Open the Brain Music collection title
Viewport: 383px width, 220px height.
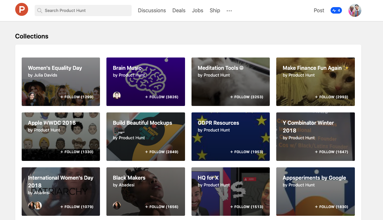pos(127,68)
